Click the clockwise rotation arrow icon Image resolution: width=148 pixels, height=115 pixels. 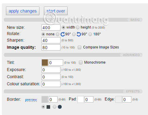pyautogui.click(x=63, y=34)
